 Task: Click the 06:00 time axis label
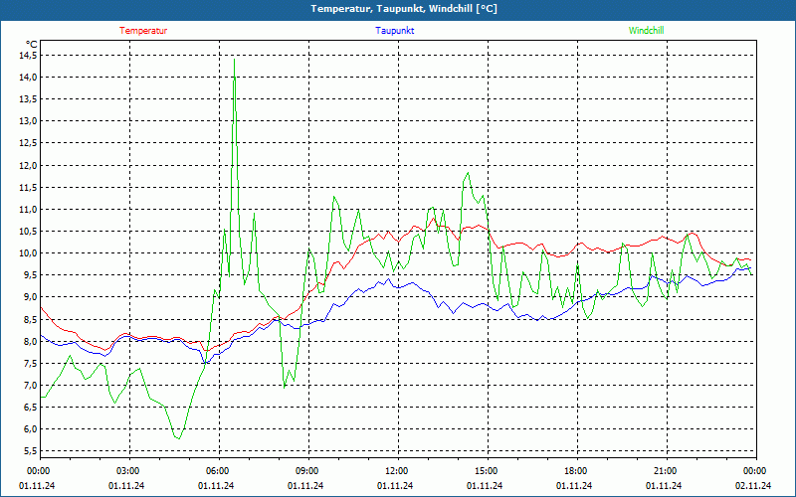click(x=216, y=471)
